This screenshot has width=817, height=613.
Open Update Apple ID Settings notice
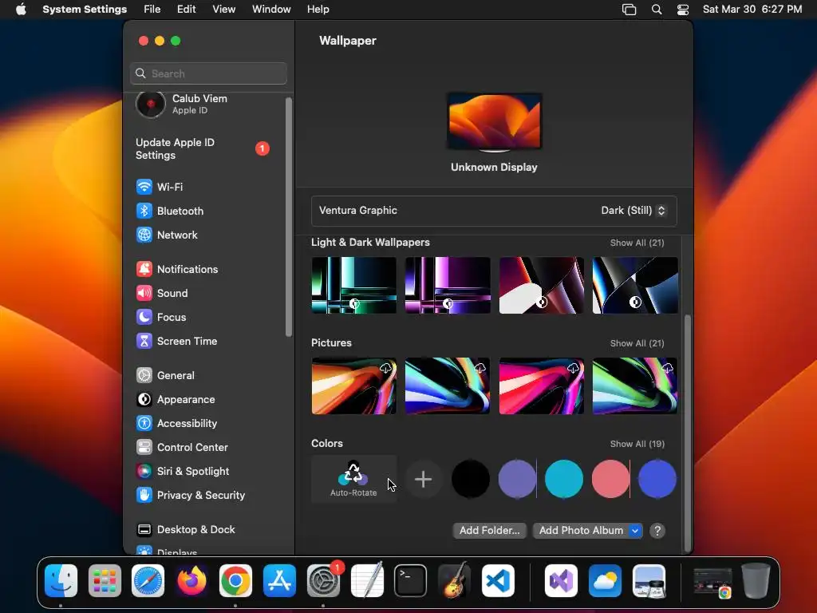(203, 148)
